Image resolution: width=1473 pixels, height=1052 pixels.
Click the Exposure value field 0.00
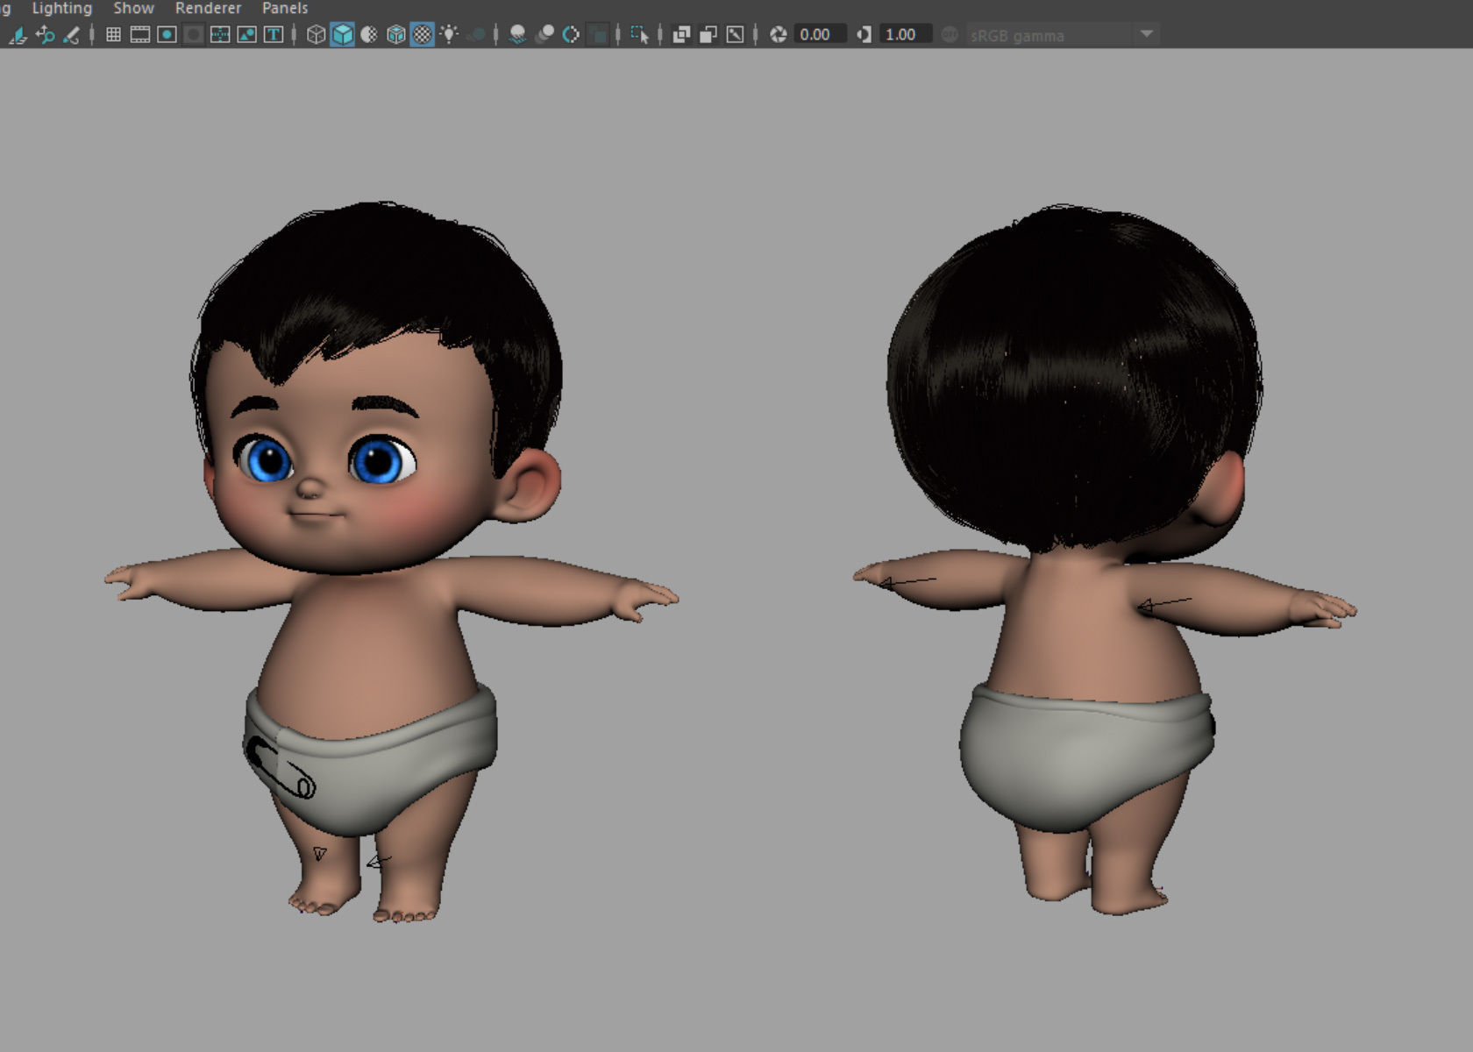[x=819, y=34]
